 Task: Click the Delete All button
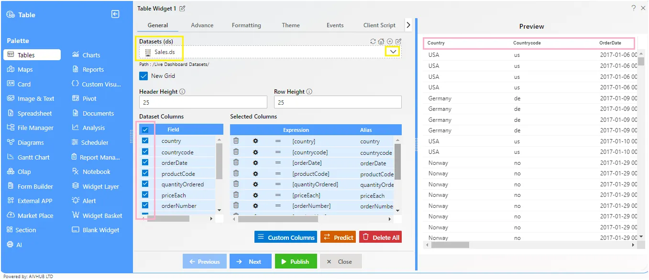coord(380,237)
